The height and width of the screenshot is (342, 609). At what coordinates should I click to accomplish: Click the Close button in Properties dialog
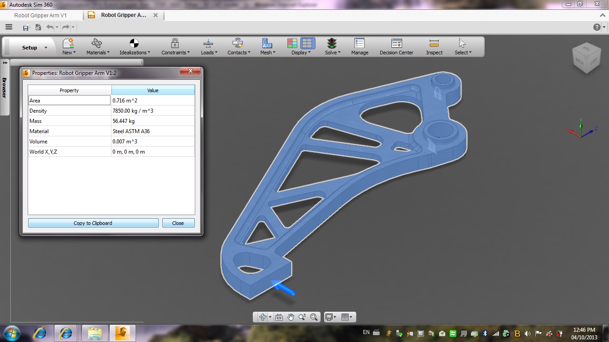tap(178, 223)
